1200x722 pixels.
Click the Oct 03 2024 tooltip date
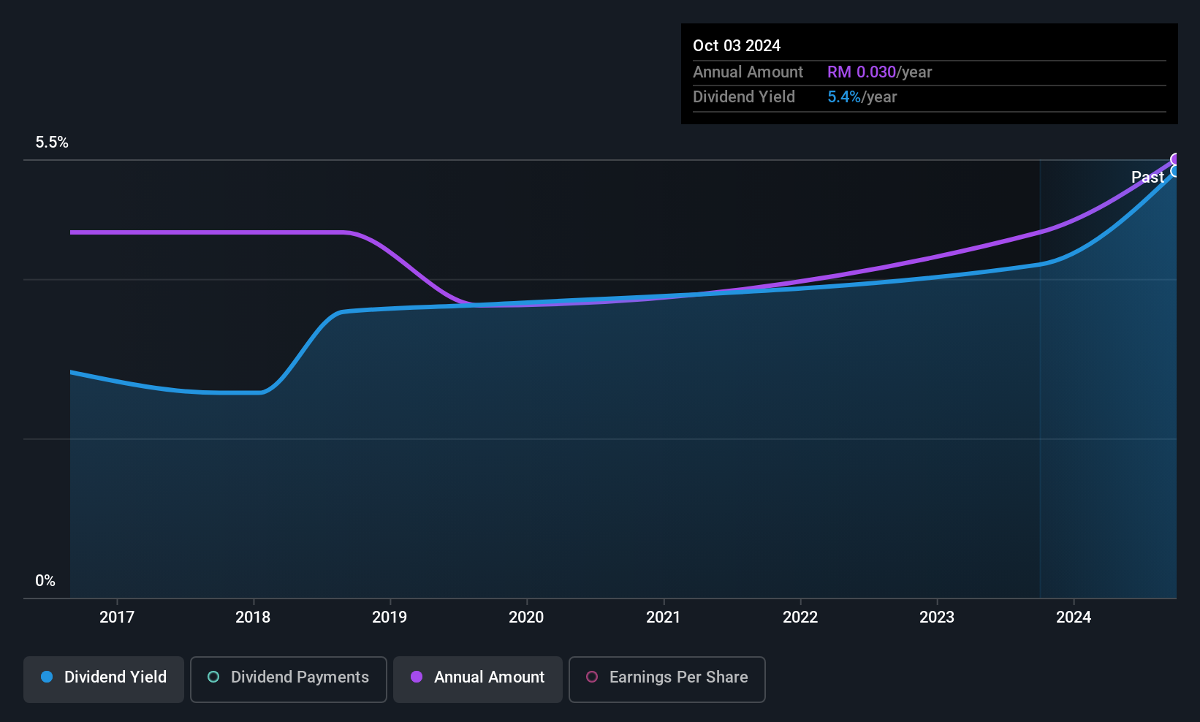737,46
